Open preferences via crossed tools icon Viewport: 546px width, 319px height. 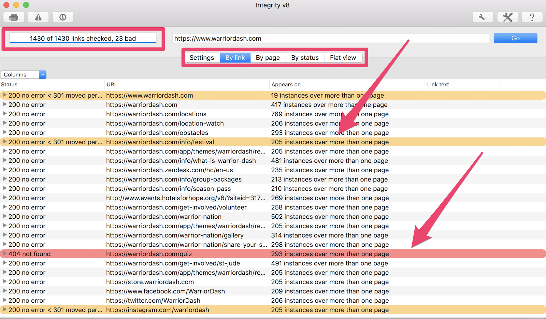(x=507, y=17)
